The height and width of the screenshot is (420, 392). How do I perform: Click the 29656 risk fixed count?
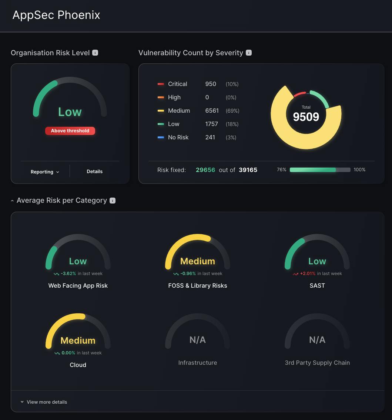[205, 170]
